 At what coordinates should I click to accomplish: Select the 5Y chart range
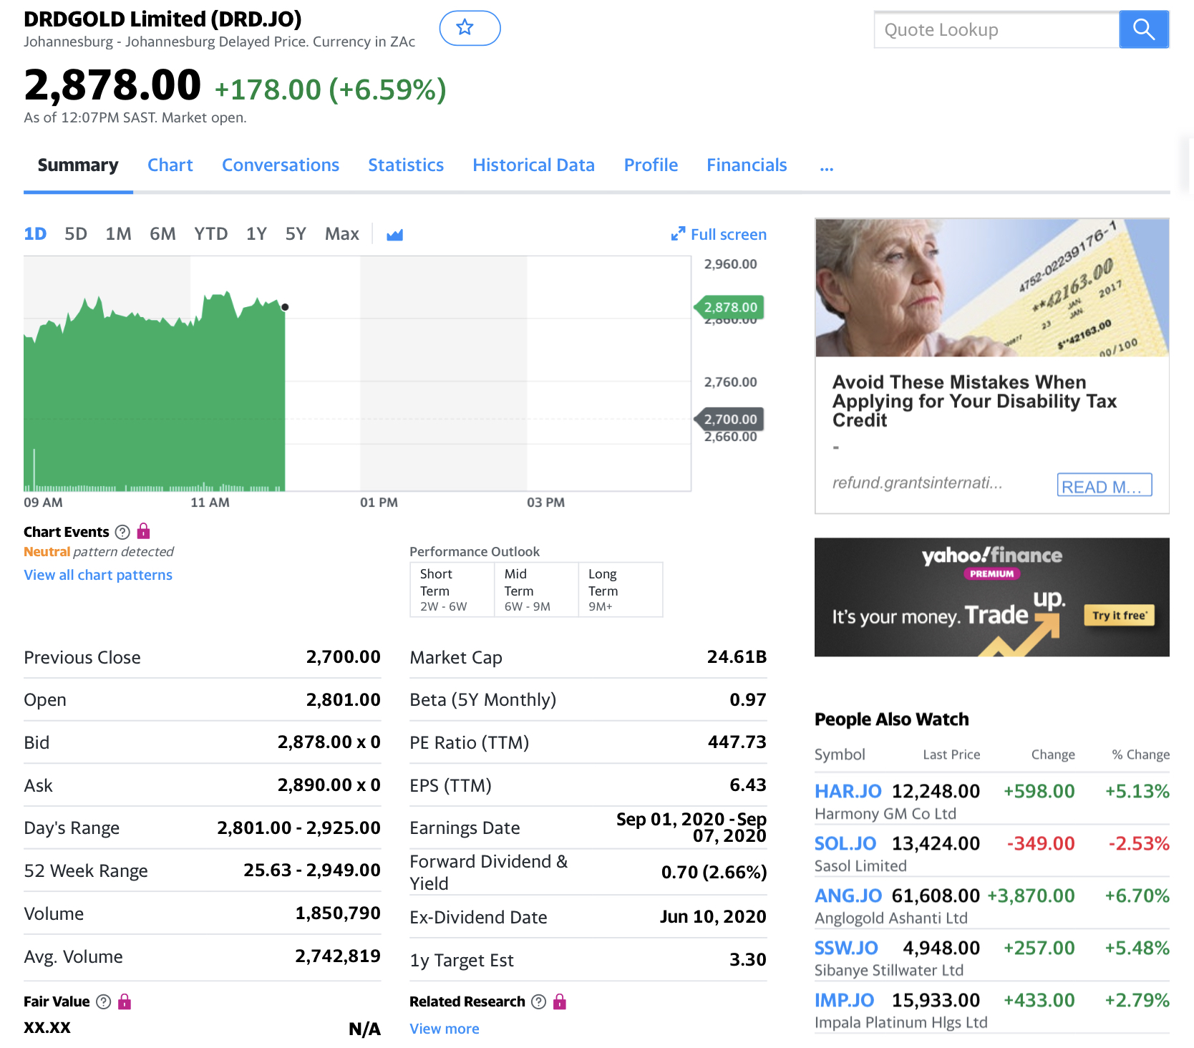pyautogui.click(x=296, y=234)
